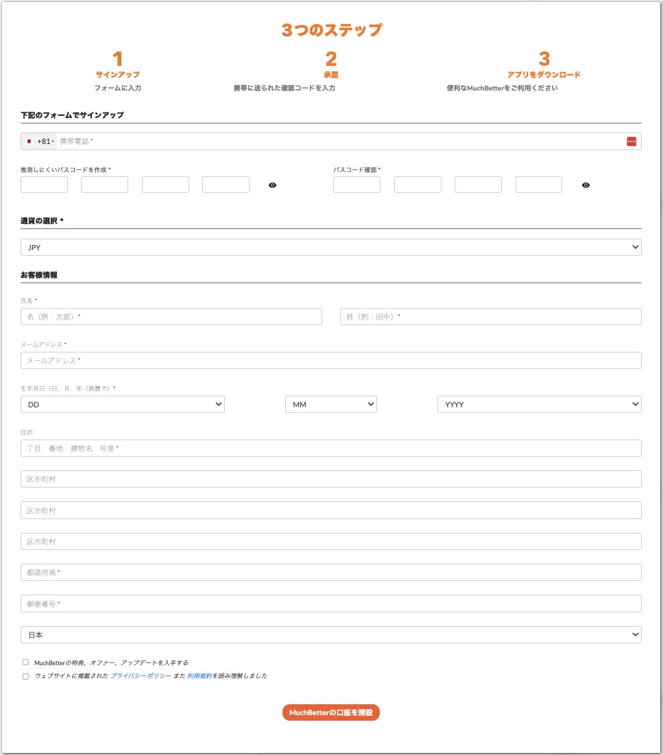
Task: Click the last name field (例：田中)
Action: point(491,316)
